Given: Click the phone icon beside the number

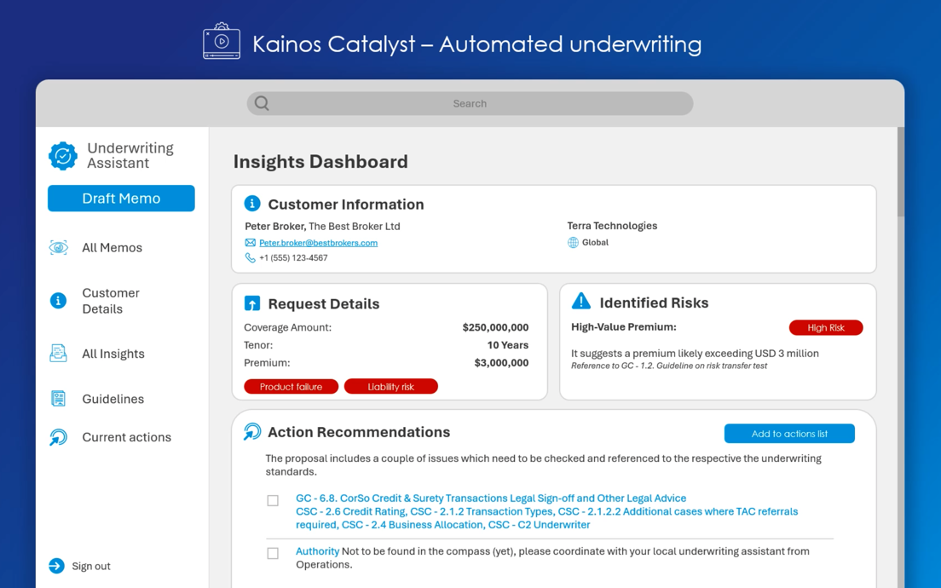Looking at the screenshot, I should point(251,257).
